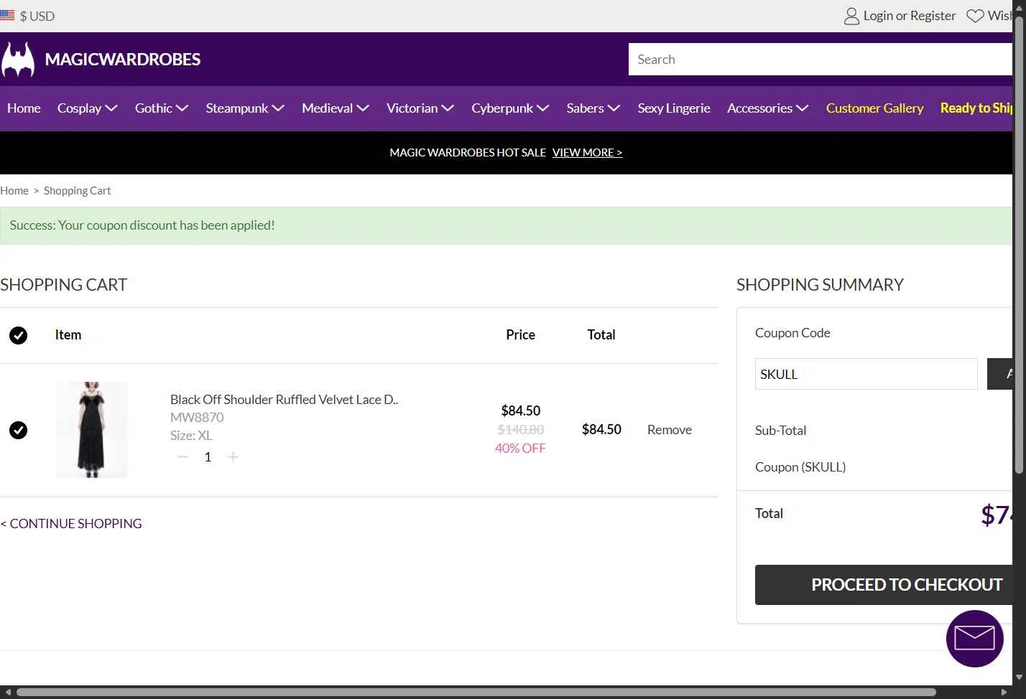Click the wishlist heart icon

[x=975, y=16]
